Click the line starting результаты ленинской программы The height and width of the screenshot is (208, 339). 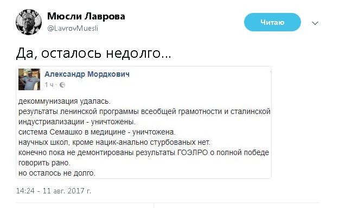click(144, 111)
